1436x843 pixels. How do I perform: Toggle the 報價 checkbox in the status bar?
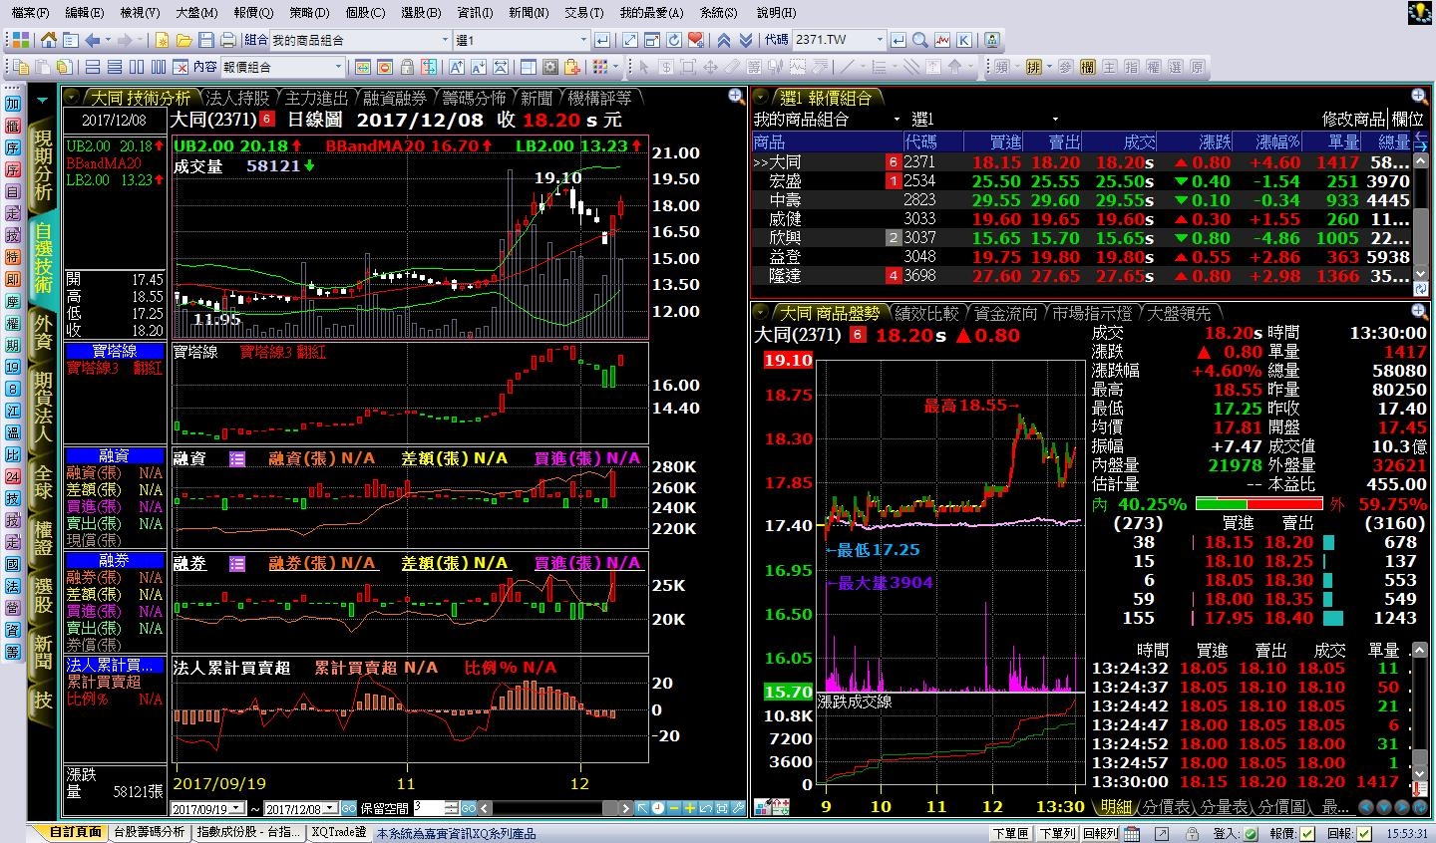(x=1306, y=833)
